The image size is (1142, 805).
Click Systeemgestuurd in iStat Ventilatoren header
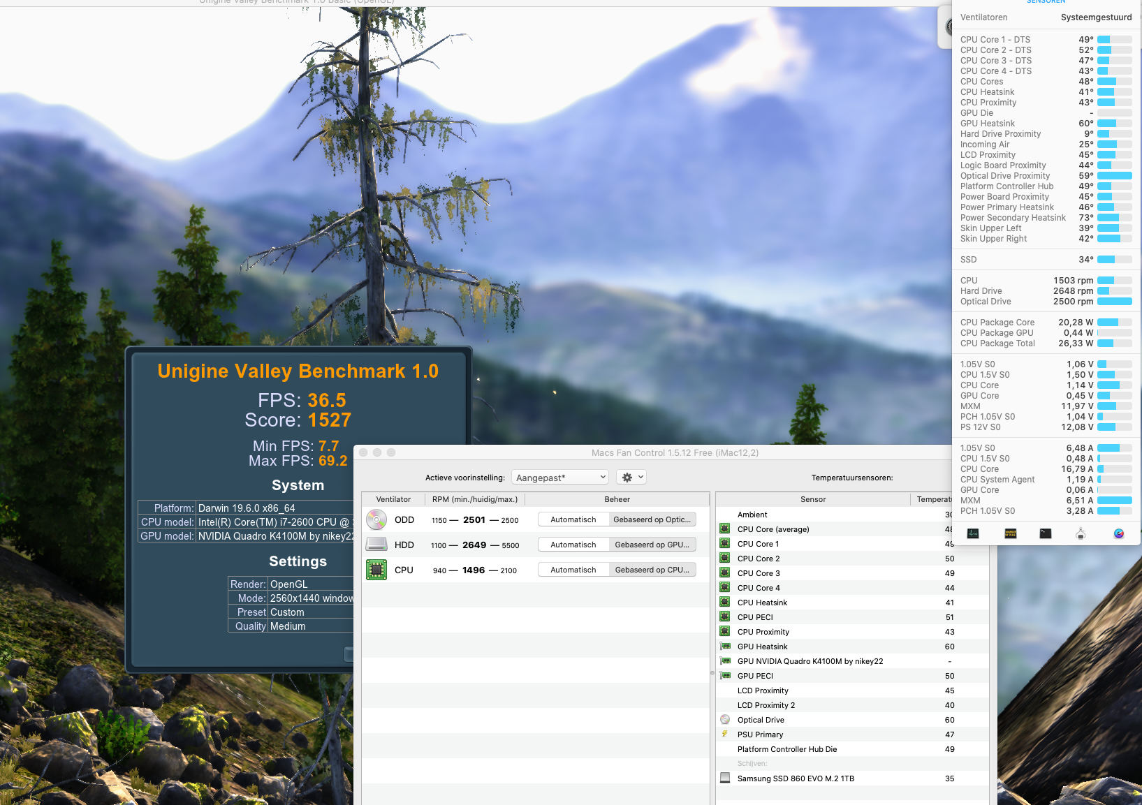[1096, 17]
